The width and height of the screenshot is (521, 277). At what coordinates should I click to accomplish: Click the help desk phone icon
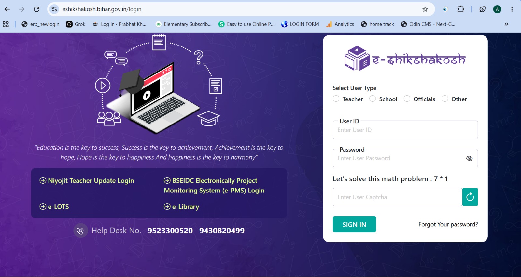pos(80,231)
